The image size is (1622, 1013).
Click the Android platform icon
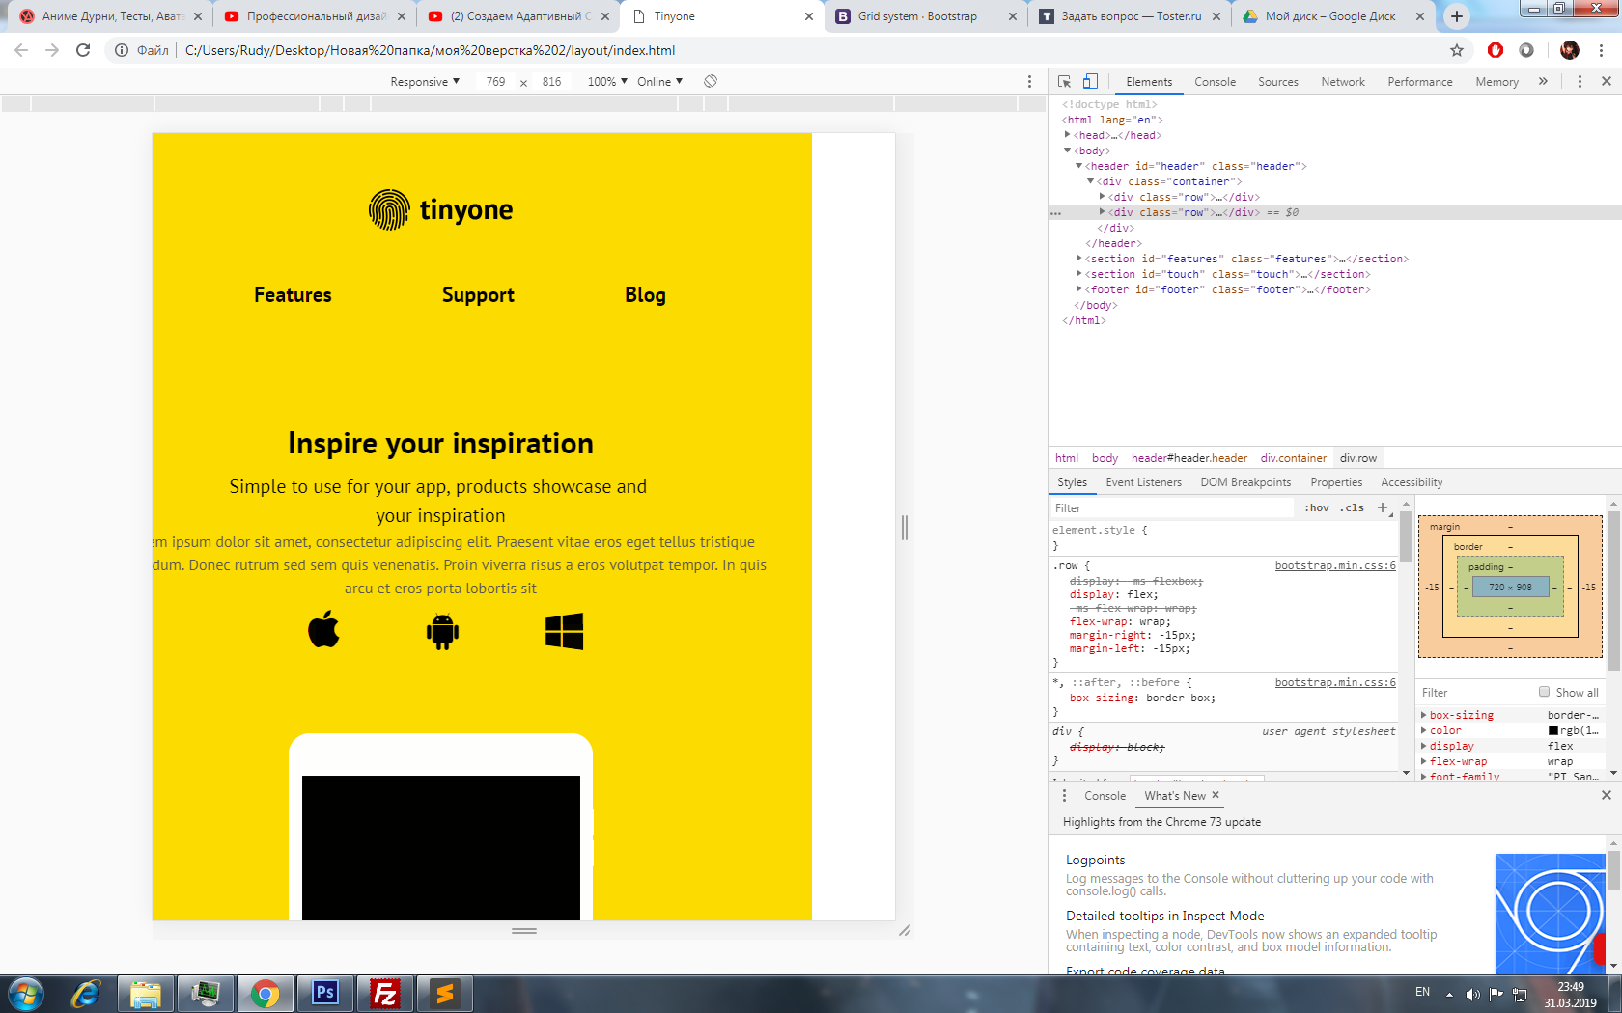click(442, 632)
